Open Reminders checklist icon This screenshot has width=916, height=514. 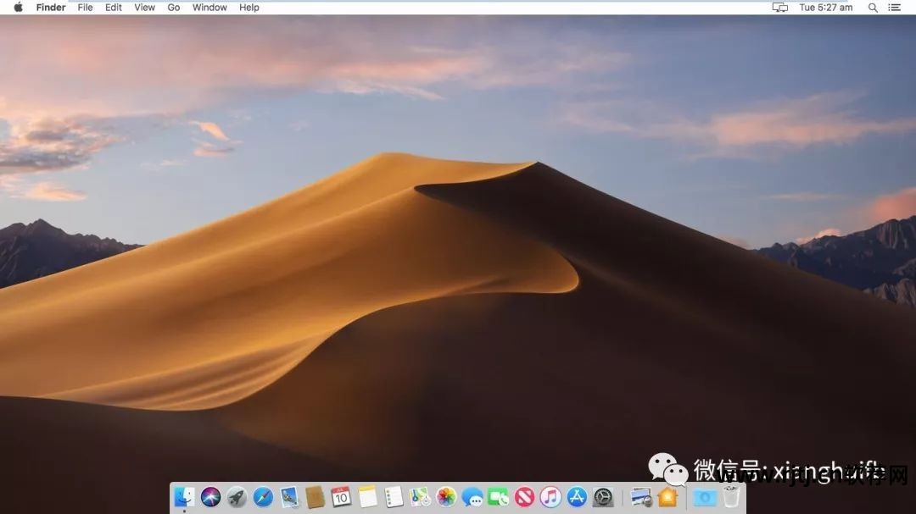click(x=394, y=497)
